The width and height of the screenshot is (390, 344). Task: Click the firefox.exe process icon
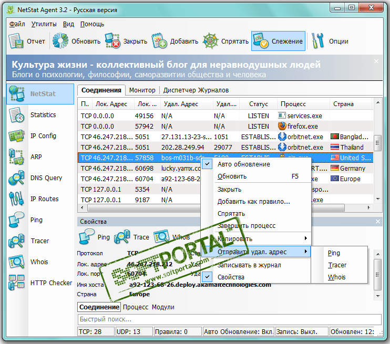(282, 126)
